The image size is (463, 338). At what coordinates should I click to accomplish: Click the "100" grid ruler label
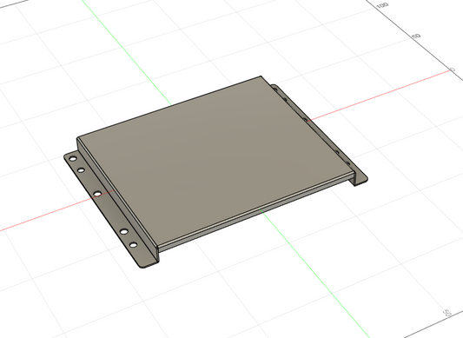pos(382,5)
